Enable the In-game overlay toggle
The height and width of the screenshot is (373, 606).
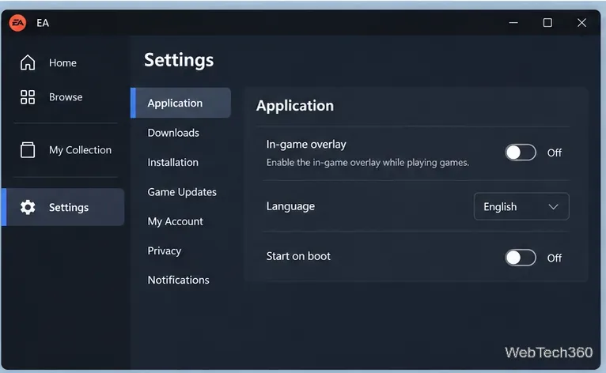coord(521,153)
